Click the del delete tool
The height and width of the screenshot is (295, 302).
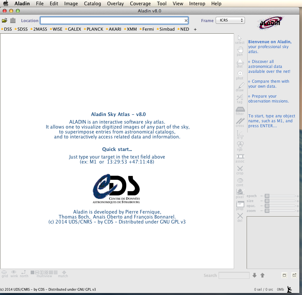(240, 218)
